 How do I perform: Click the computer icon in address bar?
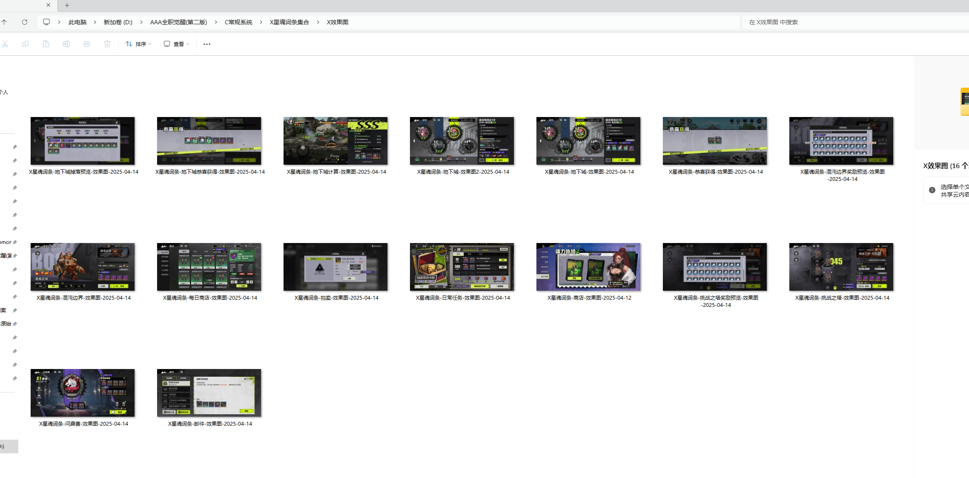point(46,22)
